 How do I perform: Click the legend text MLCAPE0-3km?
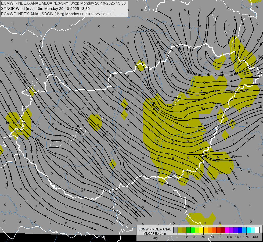coord(155,234)
